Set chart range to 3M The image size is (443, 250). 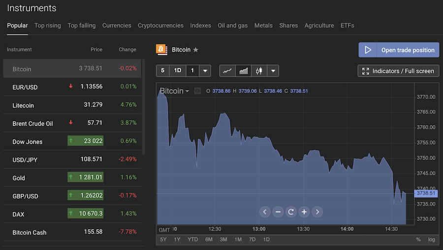[223, 240]
